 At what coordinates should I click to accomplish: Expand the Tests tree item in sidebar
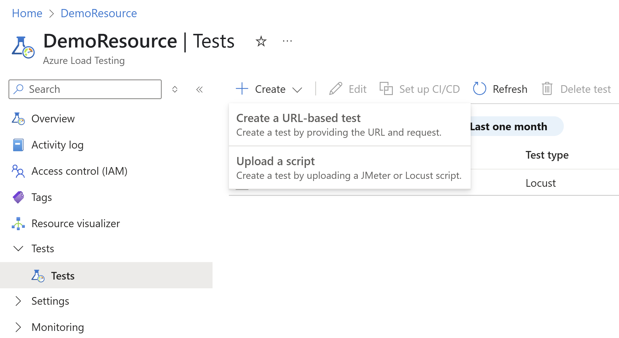(18, 248)
